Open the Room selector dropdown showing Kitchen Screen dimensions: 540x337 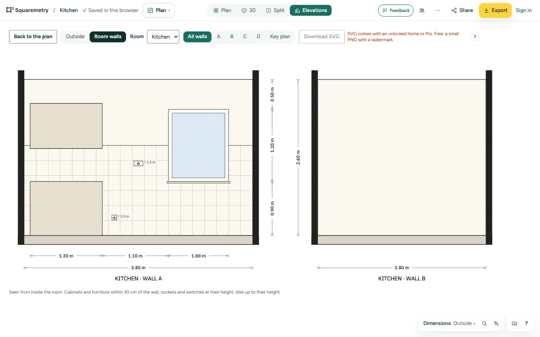[x=163, y=37]
